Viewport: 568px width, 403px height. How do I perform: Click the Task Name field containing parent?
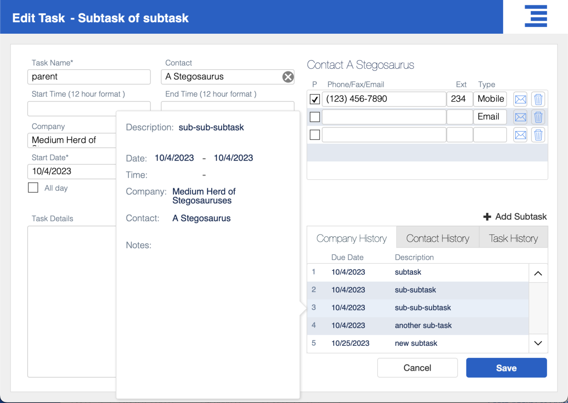89,77
